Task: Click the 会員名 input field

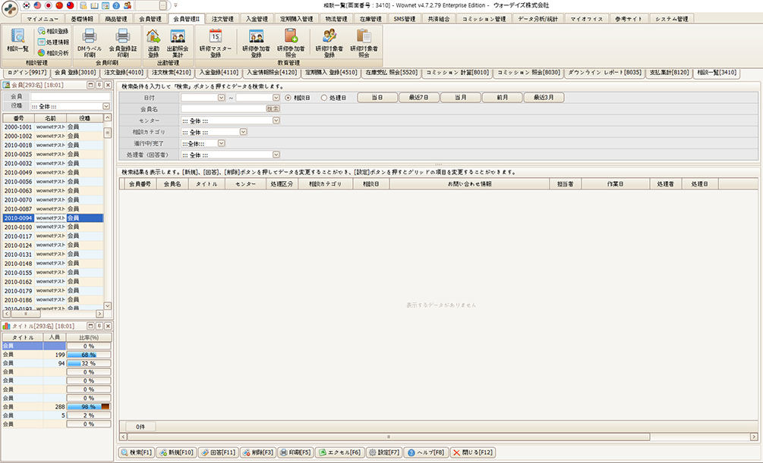Action: pyautogui.click(x=223, y=109)
